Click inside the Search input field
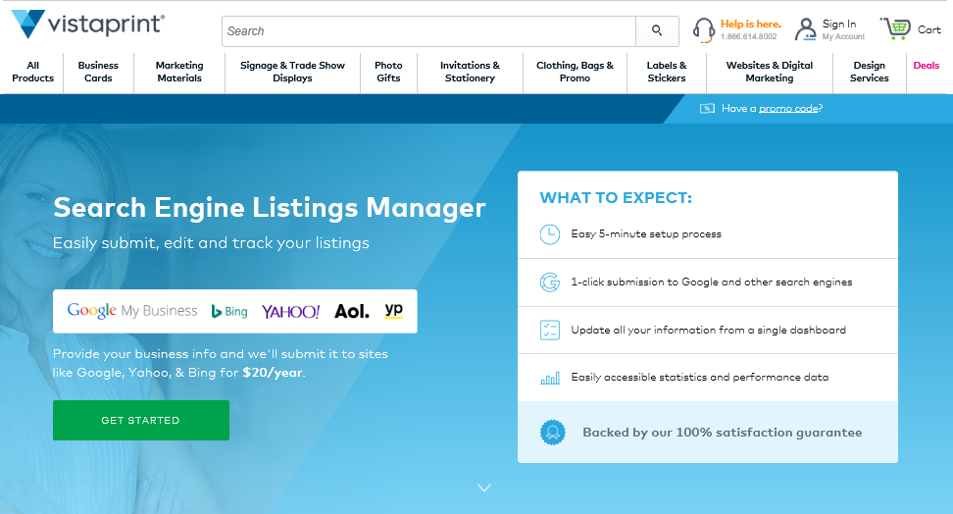 [x=429, y=31]
